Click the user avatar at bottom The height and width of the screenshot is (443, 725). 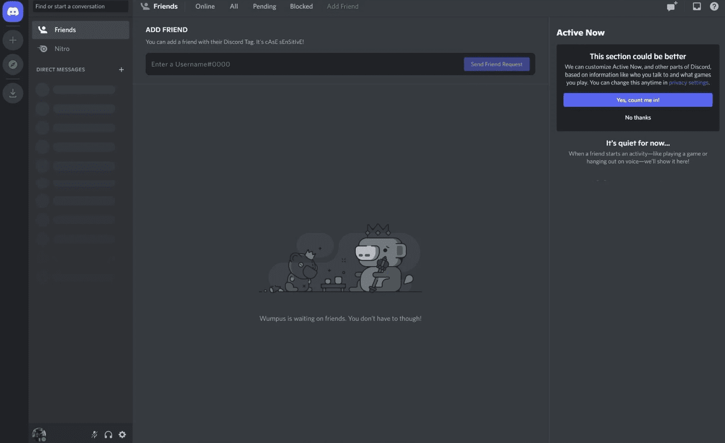click(39, 435)
